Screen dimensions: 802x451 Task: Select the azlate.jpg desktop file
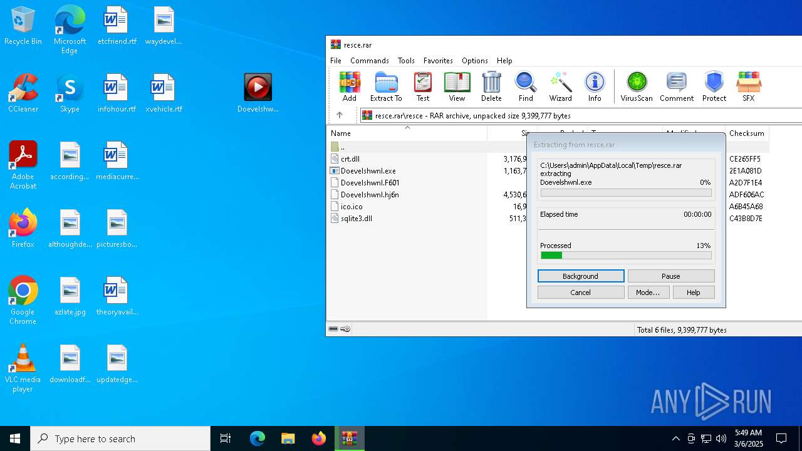[70, 296]
